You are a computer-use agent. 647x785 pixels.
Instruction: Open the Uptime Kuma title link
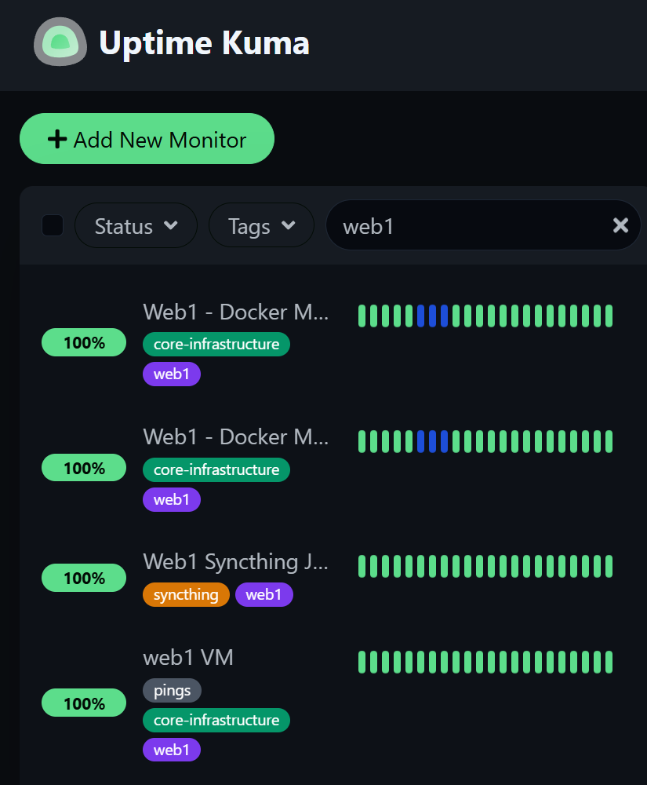tap(204, 43)
